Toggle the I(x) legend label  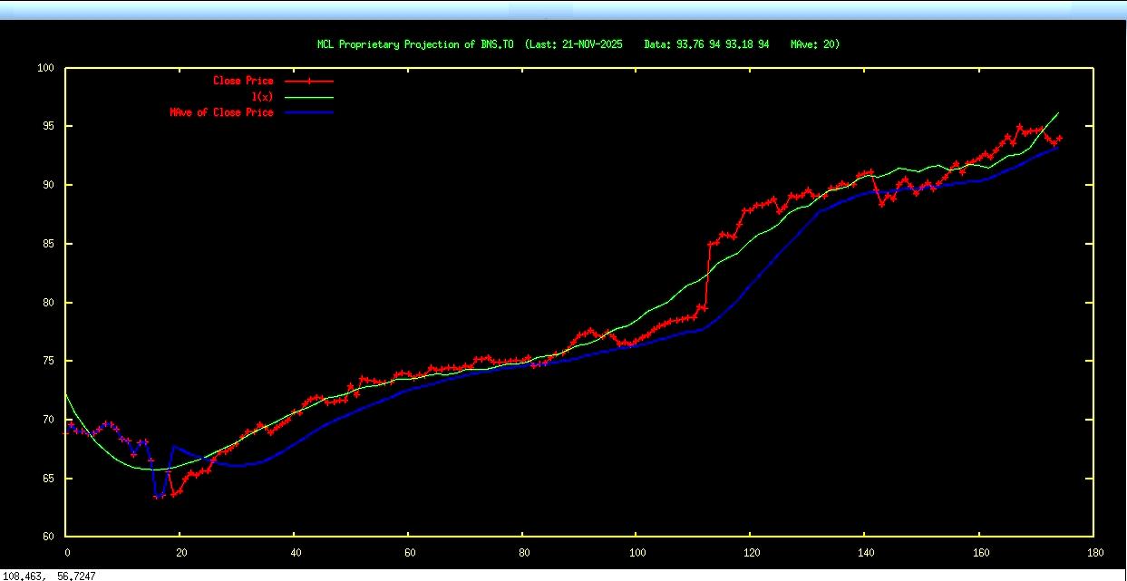[267, 97]
